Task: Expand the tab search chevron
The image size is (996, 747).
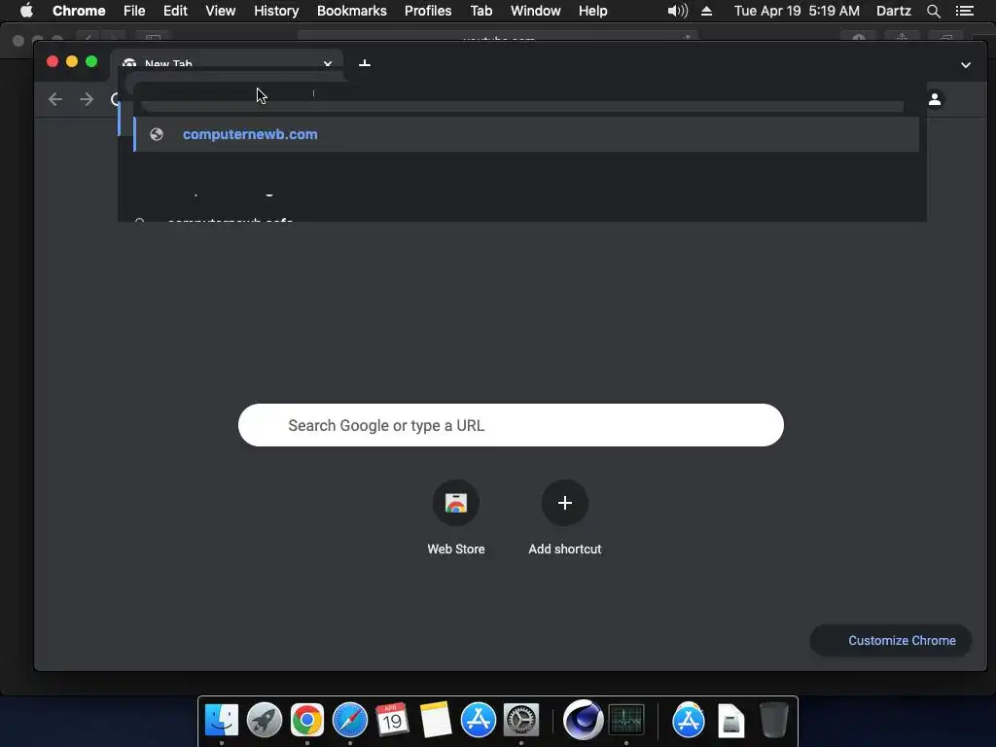Action: [x=966, y=65]
